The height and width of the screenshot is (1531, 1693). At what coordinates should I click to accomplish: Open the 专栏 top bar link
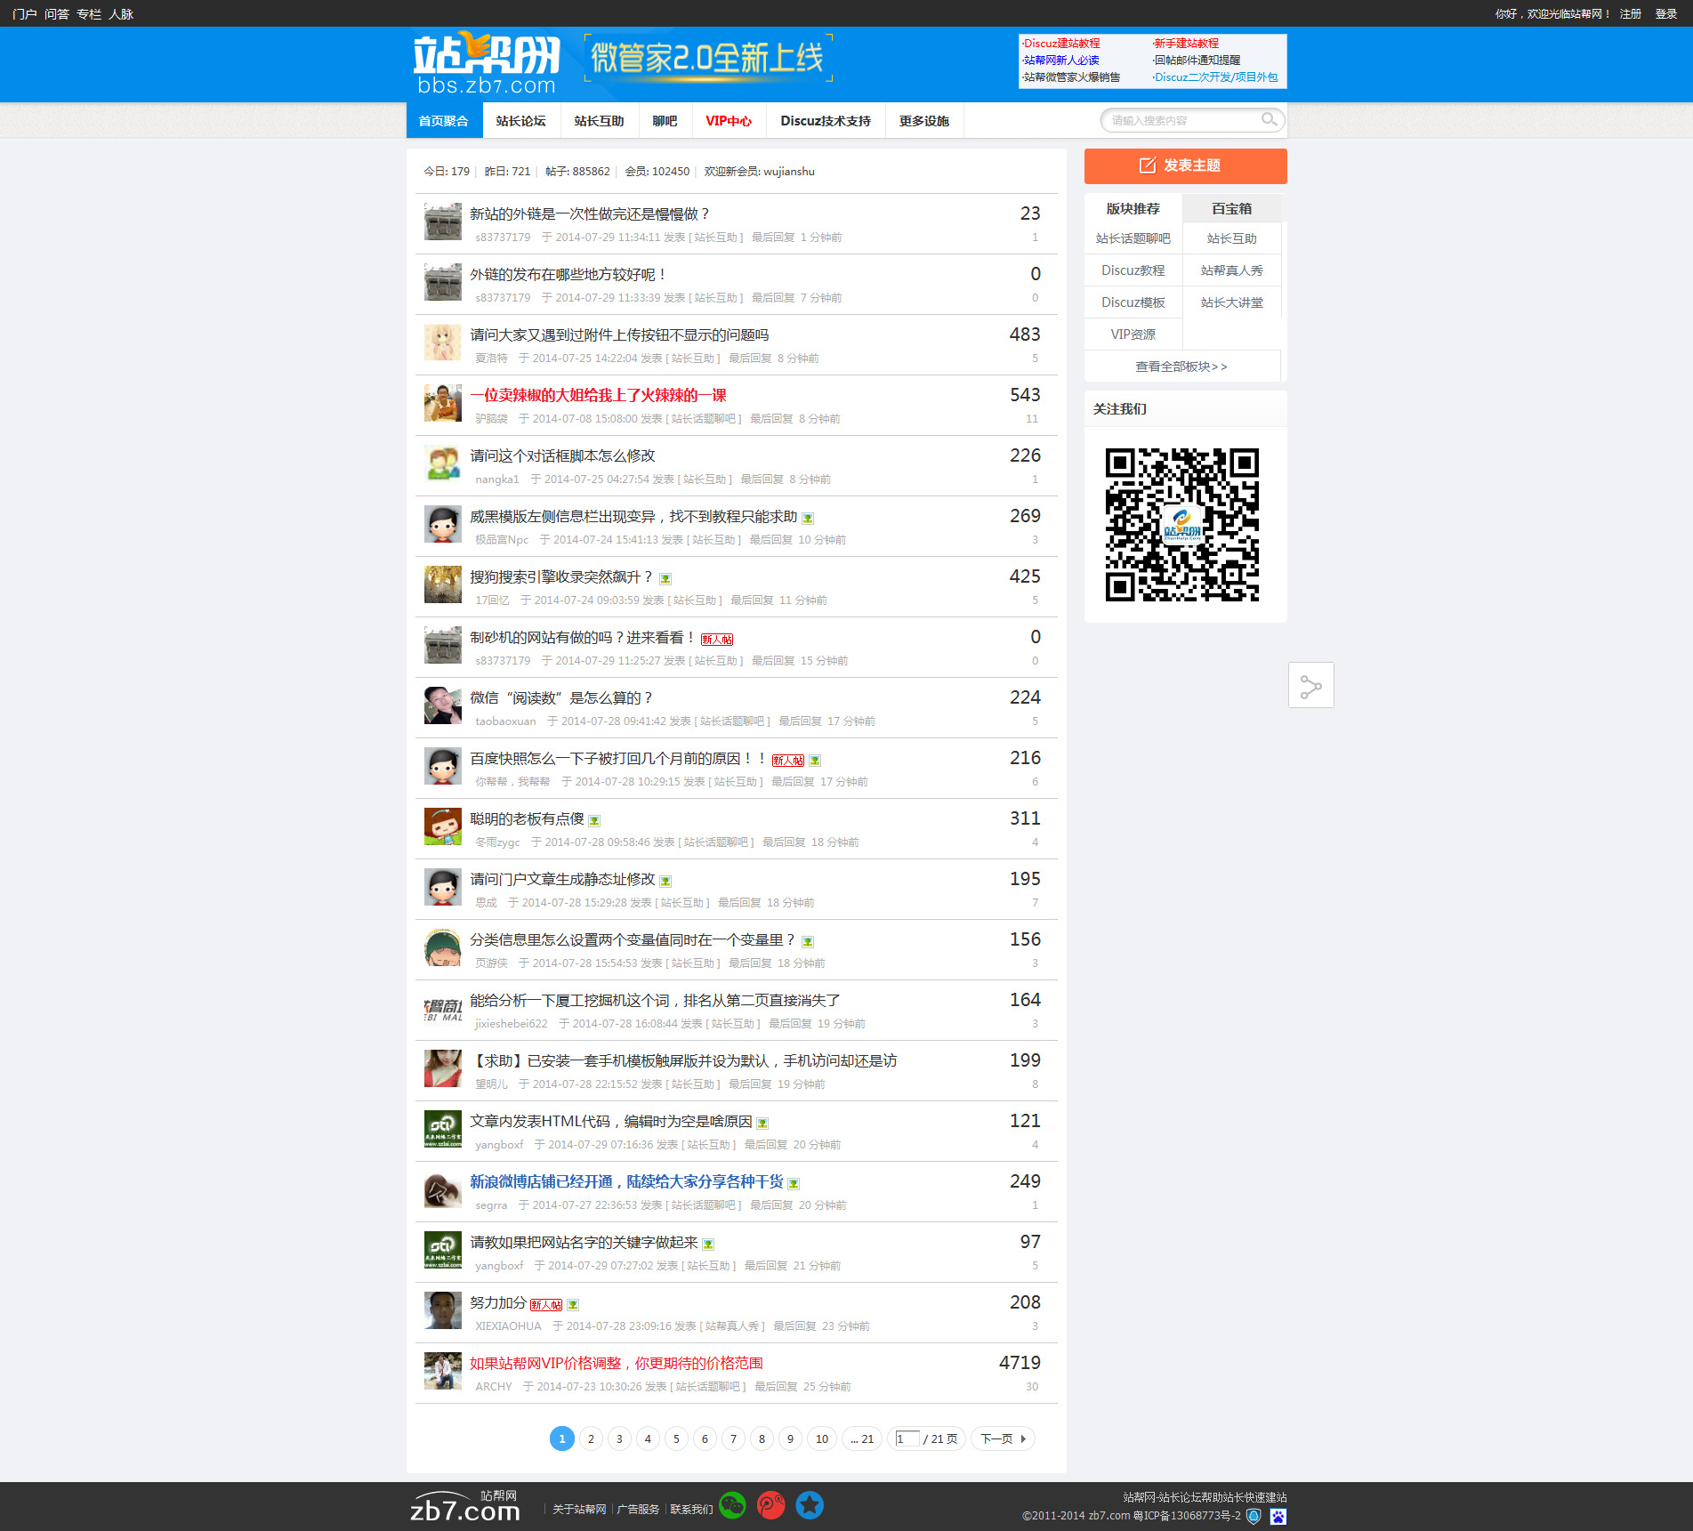88,13
